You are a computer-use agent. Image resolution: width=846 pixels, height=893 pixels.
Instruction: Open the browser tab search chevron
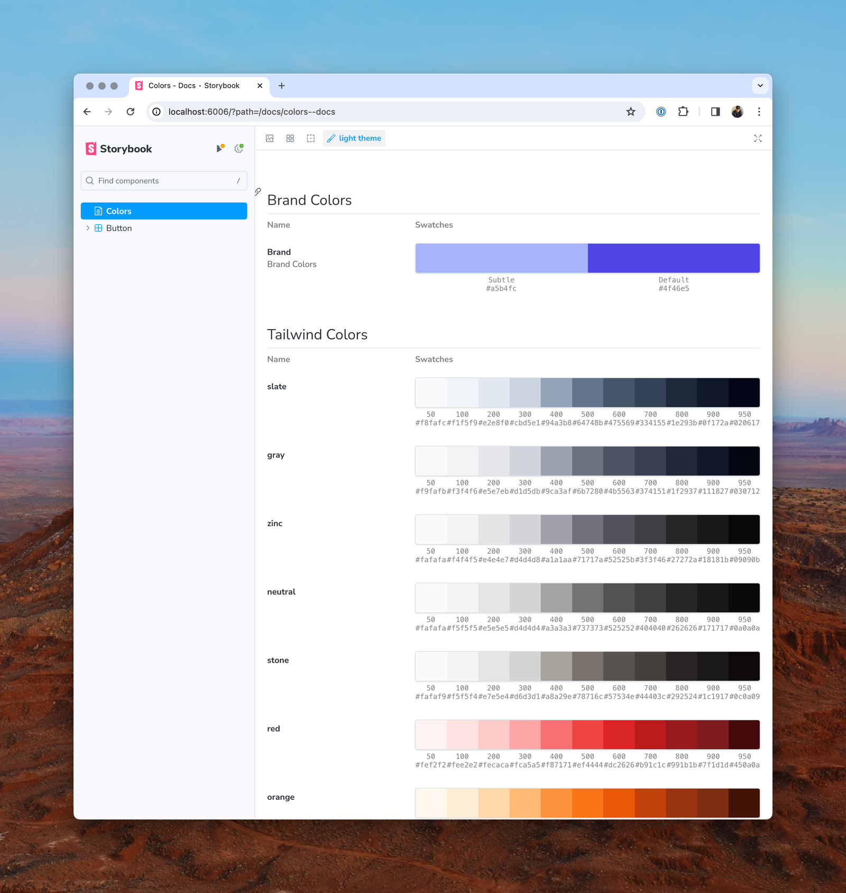[x=760, y=85]
